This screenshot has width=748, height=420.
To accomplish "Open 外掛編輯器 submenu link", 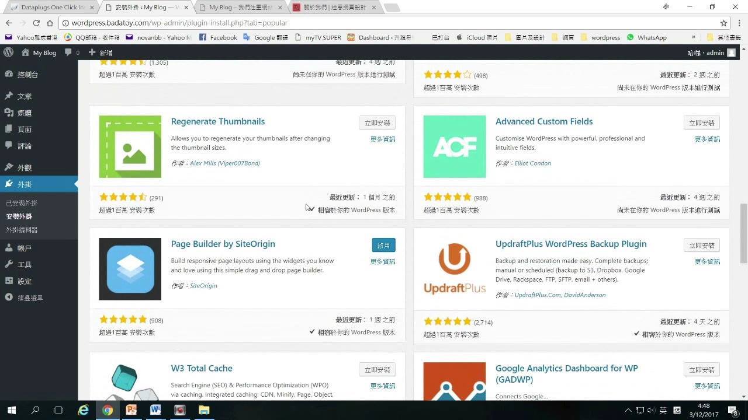I will tap(22, 230).
